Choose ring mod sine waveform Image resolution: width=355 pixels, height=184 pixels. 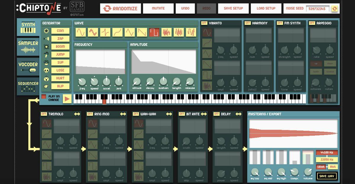[x=93, y=123]
